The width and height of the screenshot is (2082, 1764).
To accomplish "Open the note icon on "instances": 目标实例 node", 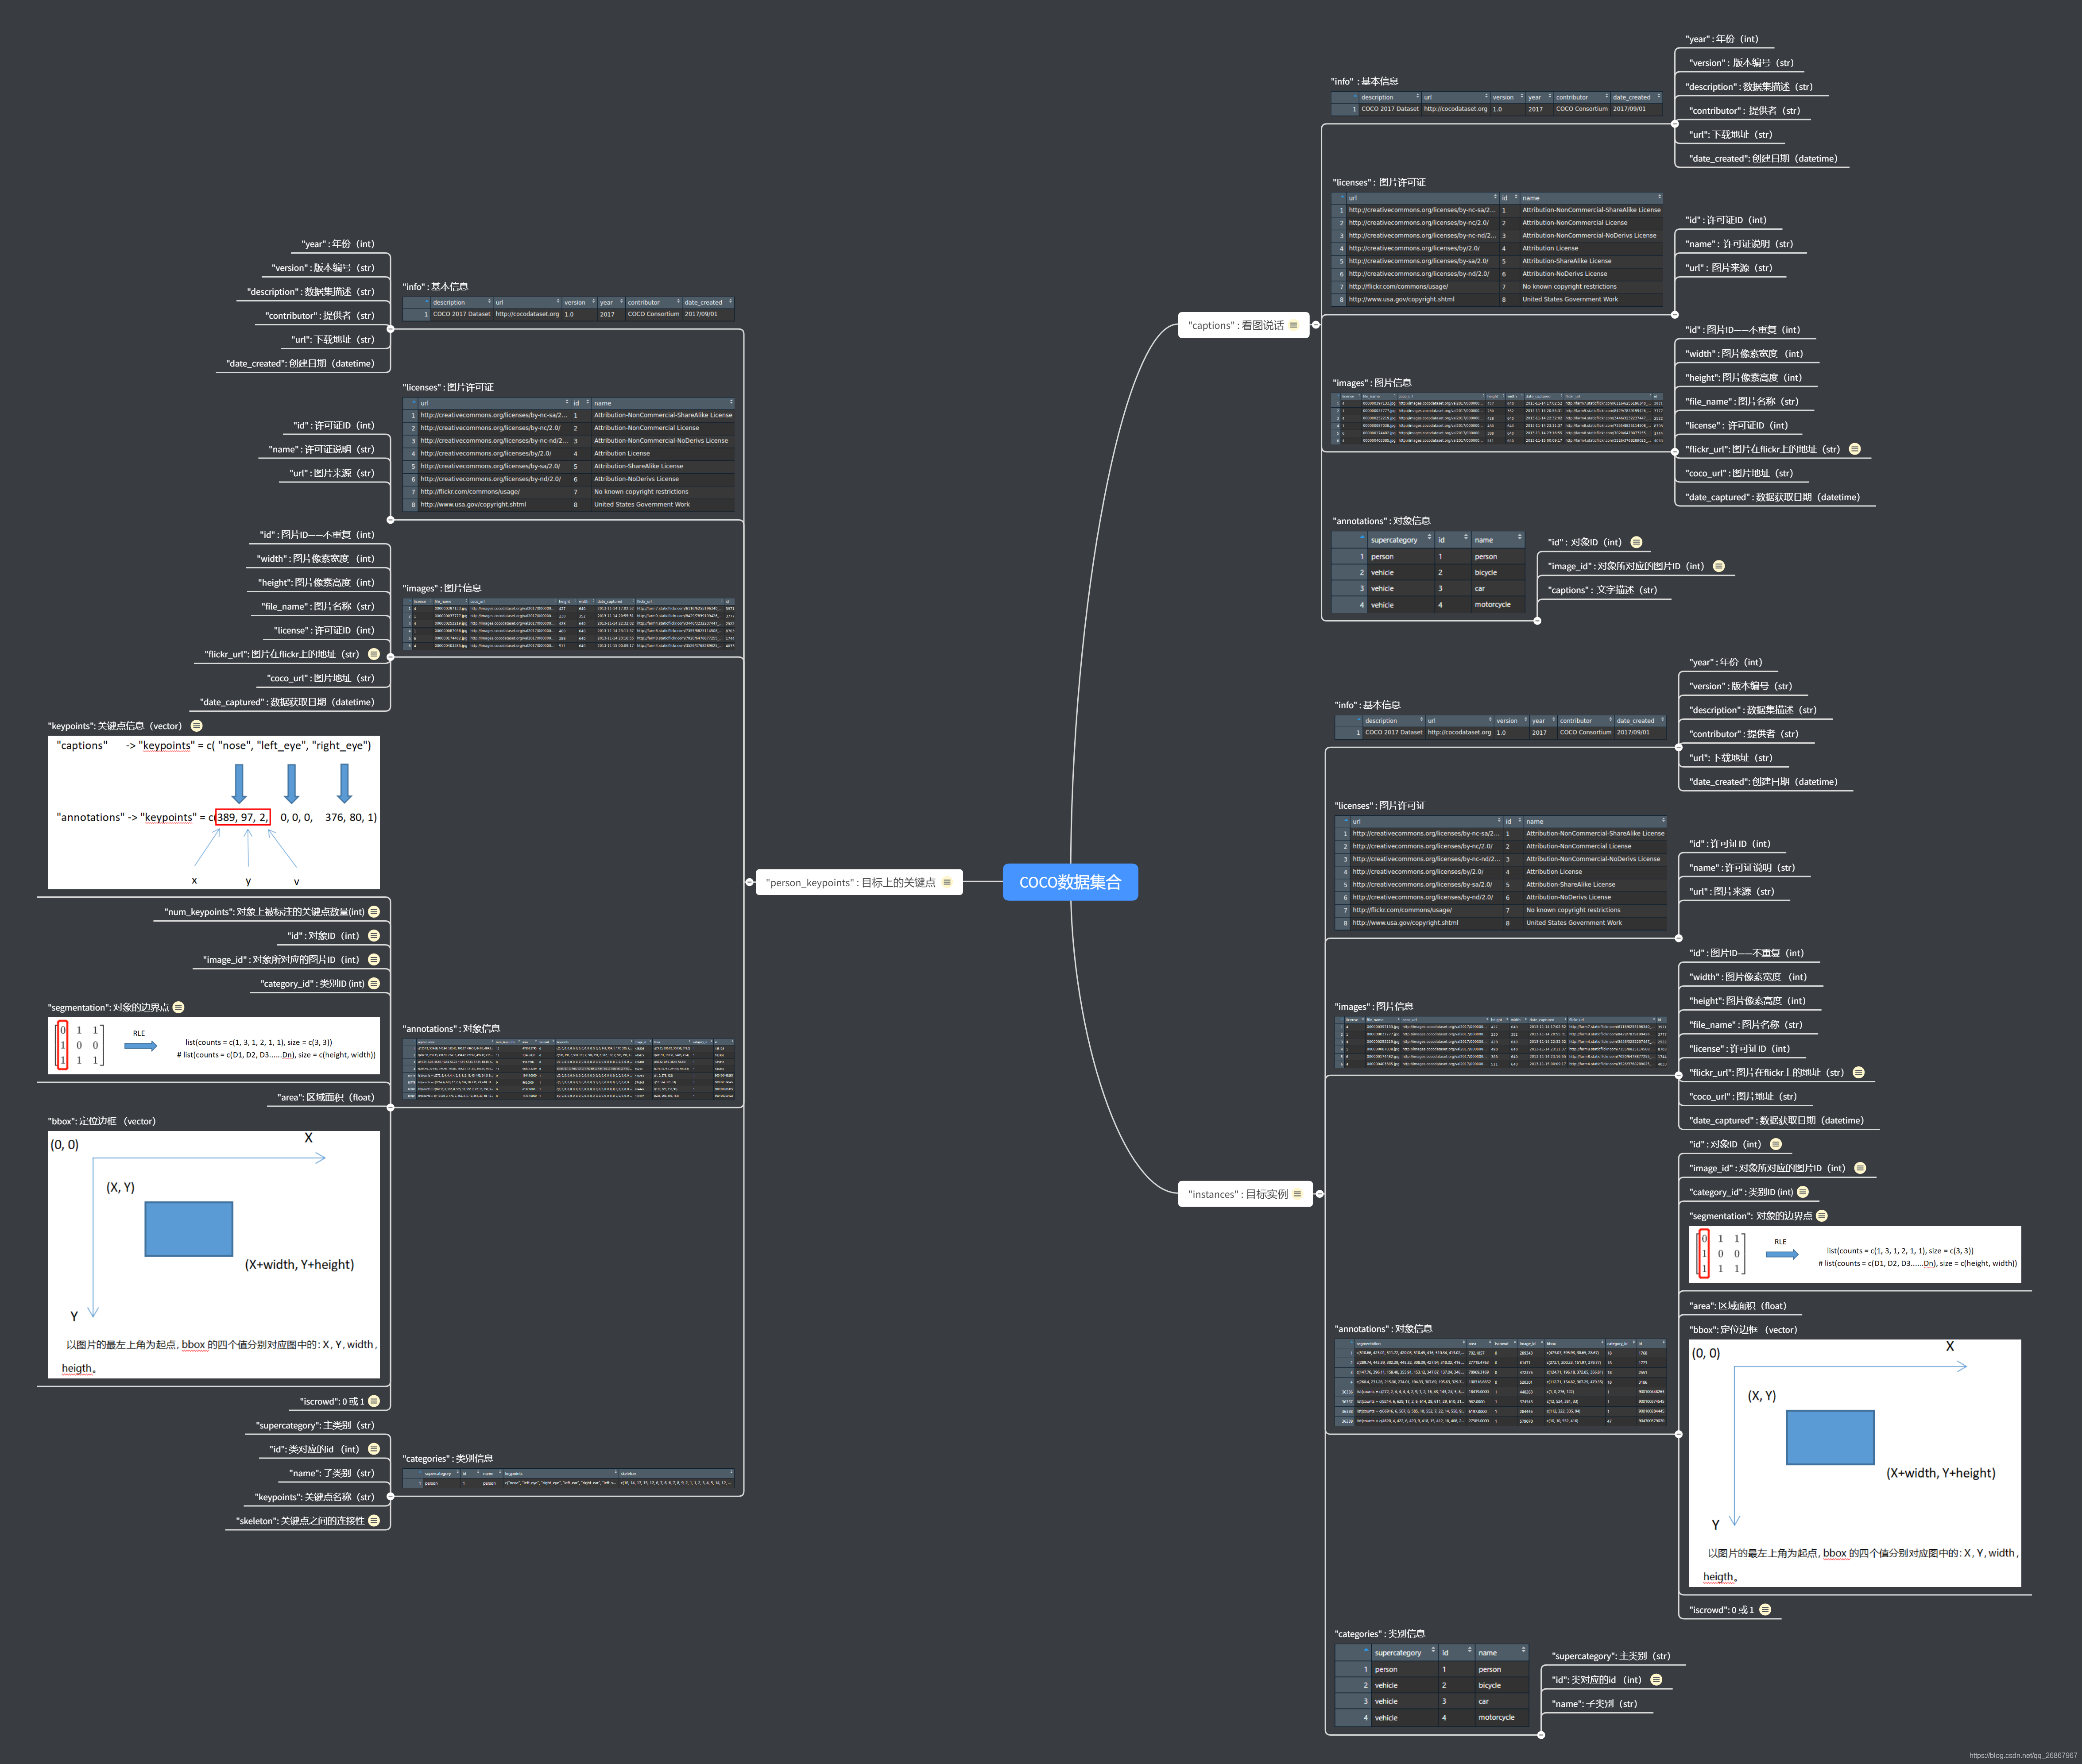I will (1298, 1194).
